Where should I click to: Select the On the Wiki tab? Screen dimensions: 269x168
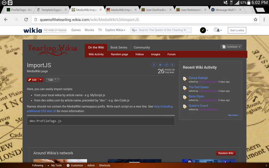coord(96,47)
